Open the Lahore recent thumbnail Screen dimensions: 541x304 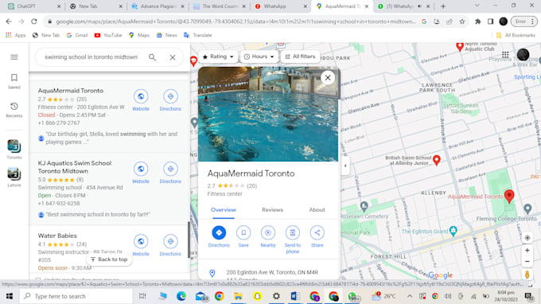pyautogui.click(x=14, y=177)
